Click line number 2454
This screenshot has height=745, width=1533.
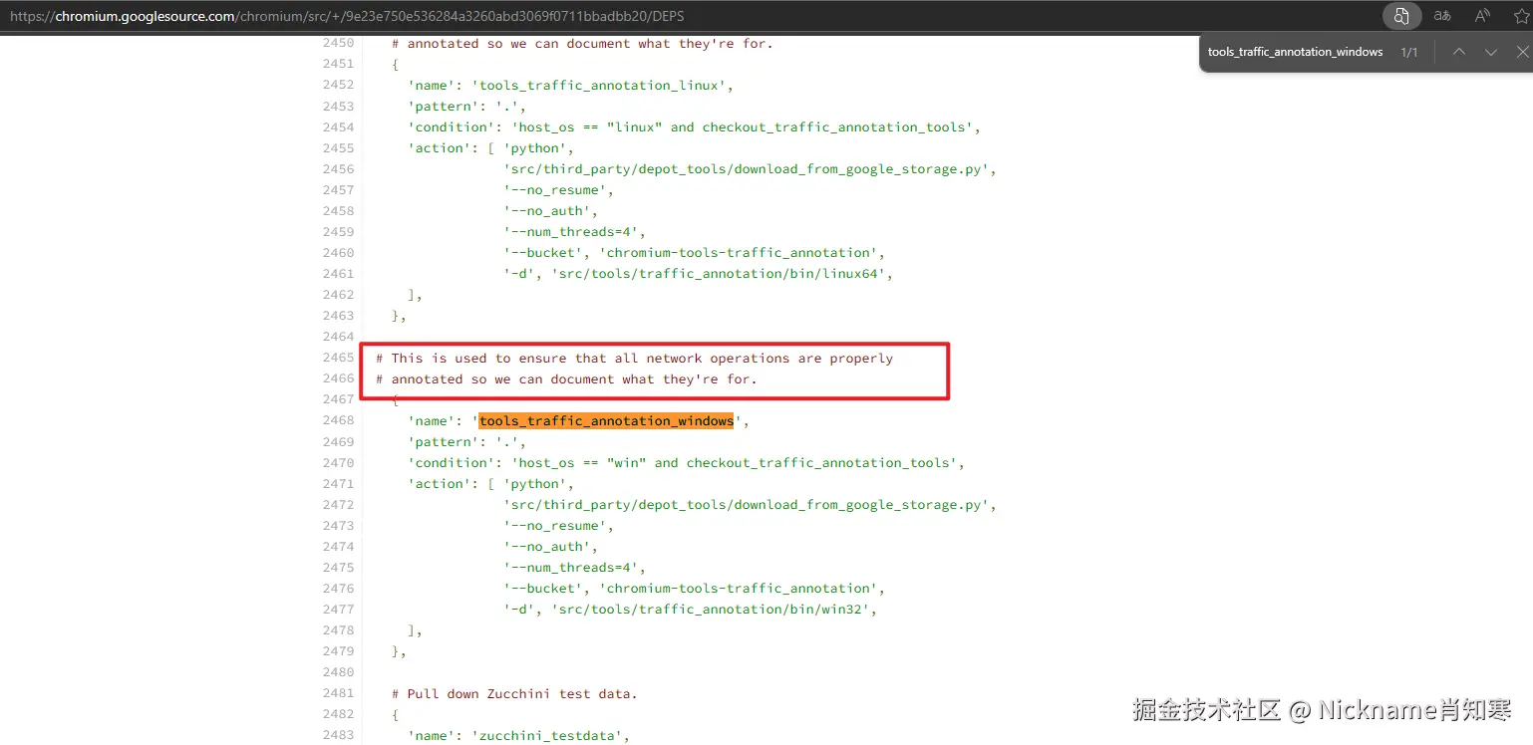[338, 126]
